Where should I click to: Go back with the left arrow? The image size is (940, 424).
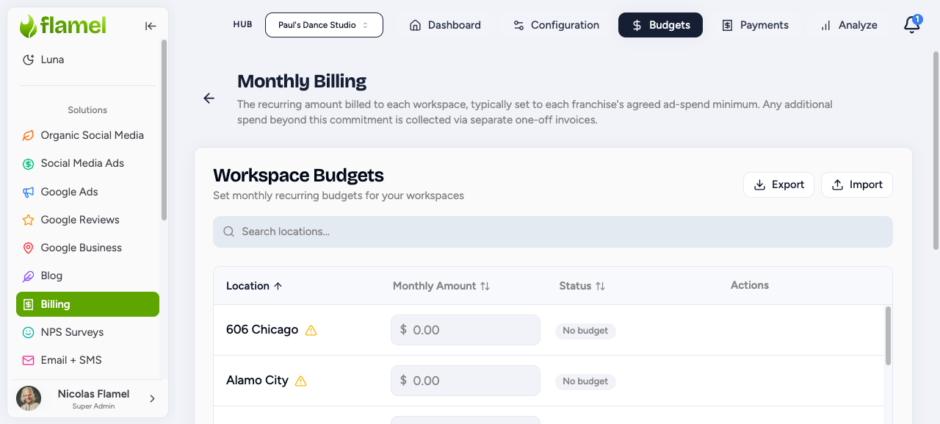[x=209, y=98]
